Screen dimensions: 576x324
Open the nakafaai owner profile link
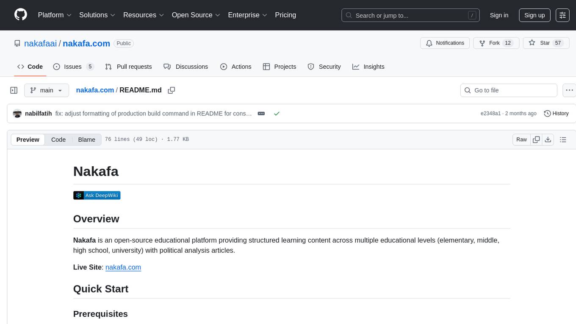40,43
